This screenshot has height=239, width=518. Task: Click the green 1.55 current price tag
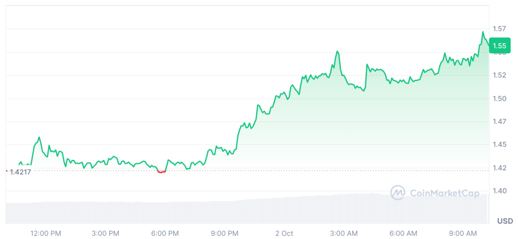(x=500, y=46)
